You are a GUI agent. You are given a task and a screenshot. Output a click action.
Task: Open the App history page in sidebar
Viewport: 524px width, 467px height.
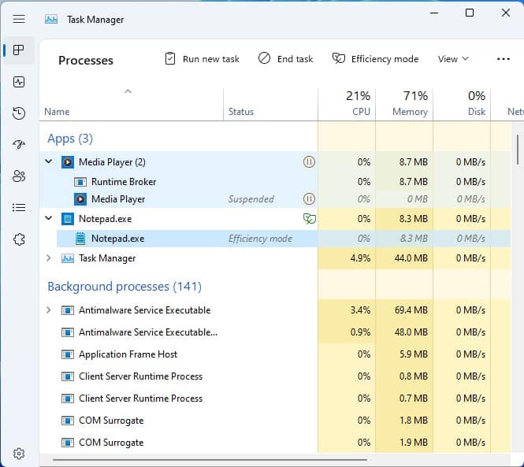click(x=19, y=113)
